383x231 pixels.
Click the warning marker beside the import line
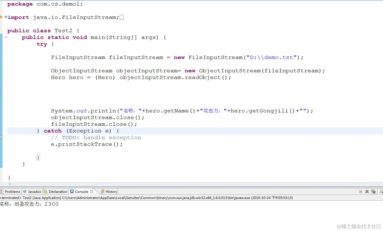point(1,17)
